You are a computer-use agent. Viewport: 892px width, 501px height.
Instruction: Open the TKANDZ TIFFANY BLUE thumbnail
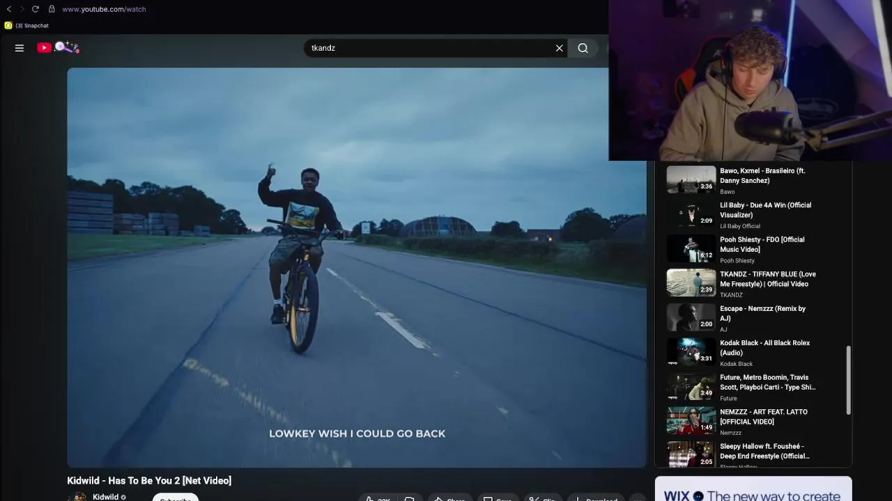coord(691,283)
